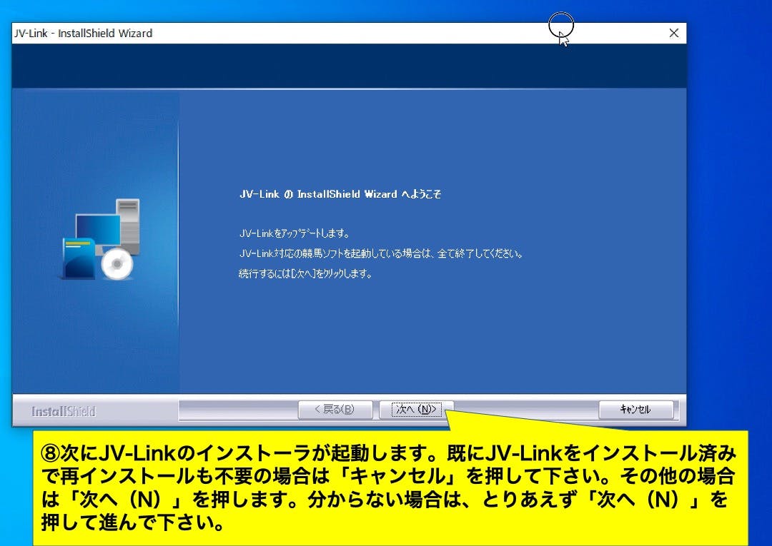This screenshot has height=546, width=772.
Task: Click the text '続行するには[次へ]をクリックします。'
Action: click(305, 274)
